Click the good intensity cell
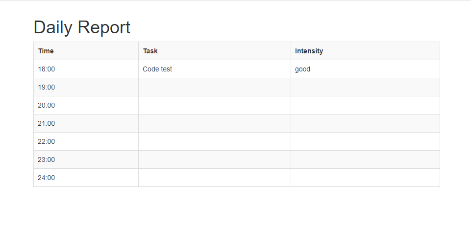The height and width of the screenshot is (227, 471). pos(302,69)
